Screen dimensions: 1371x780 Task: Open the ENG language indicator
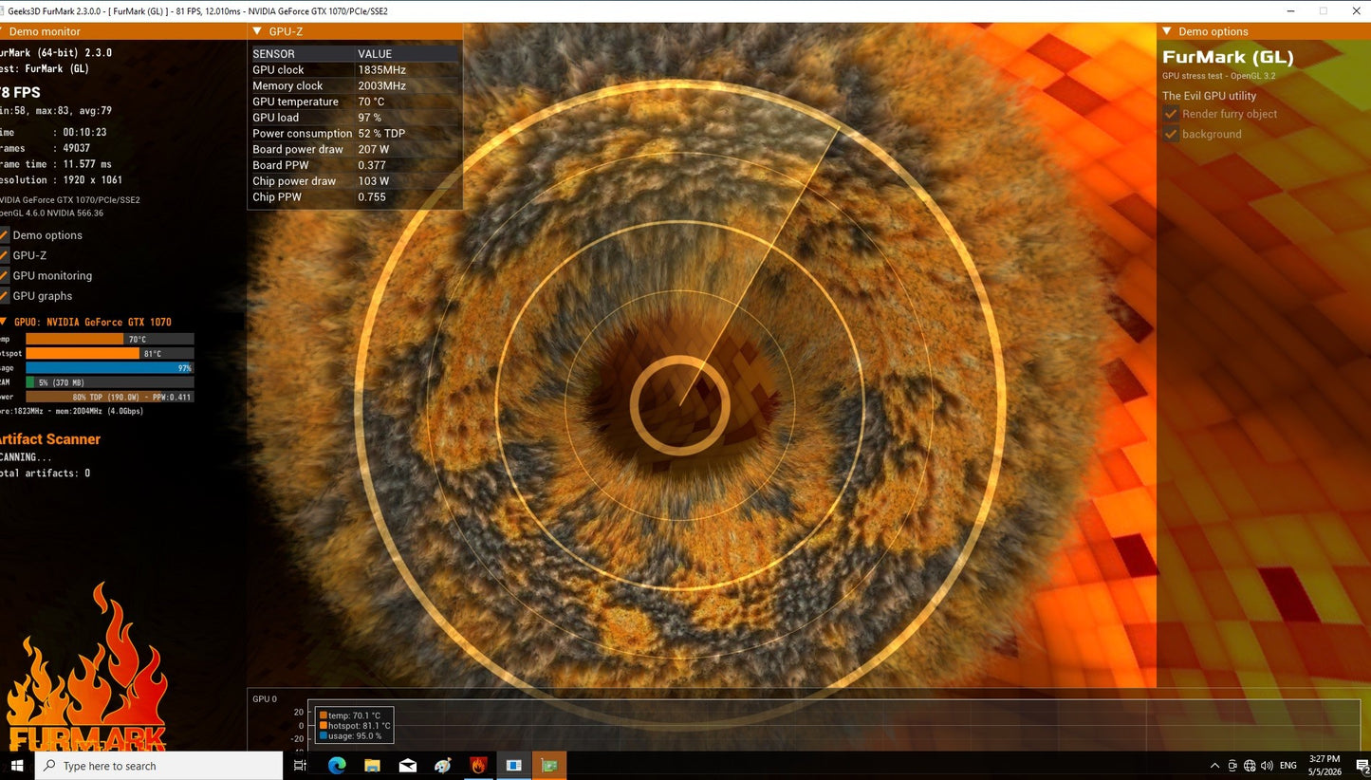point(1288,766)
